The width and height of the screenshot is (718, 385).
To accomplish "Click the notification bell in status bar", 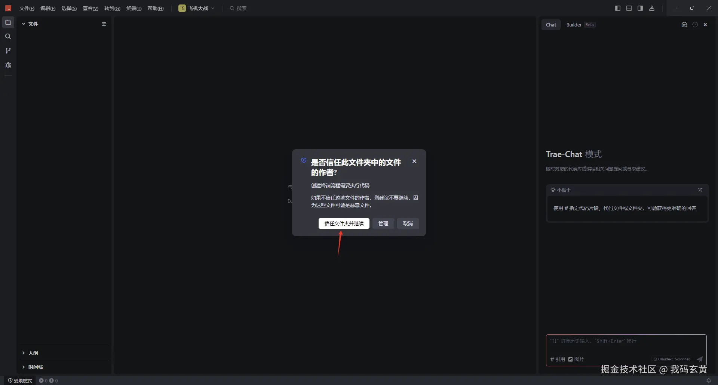I will [708, 381].
